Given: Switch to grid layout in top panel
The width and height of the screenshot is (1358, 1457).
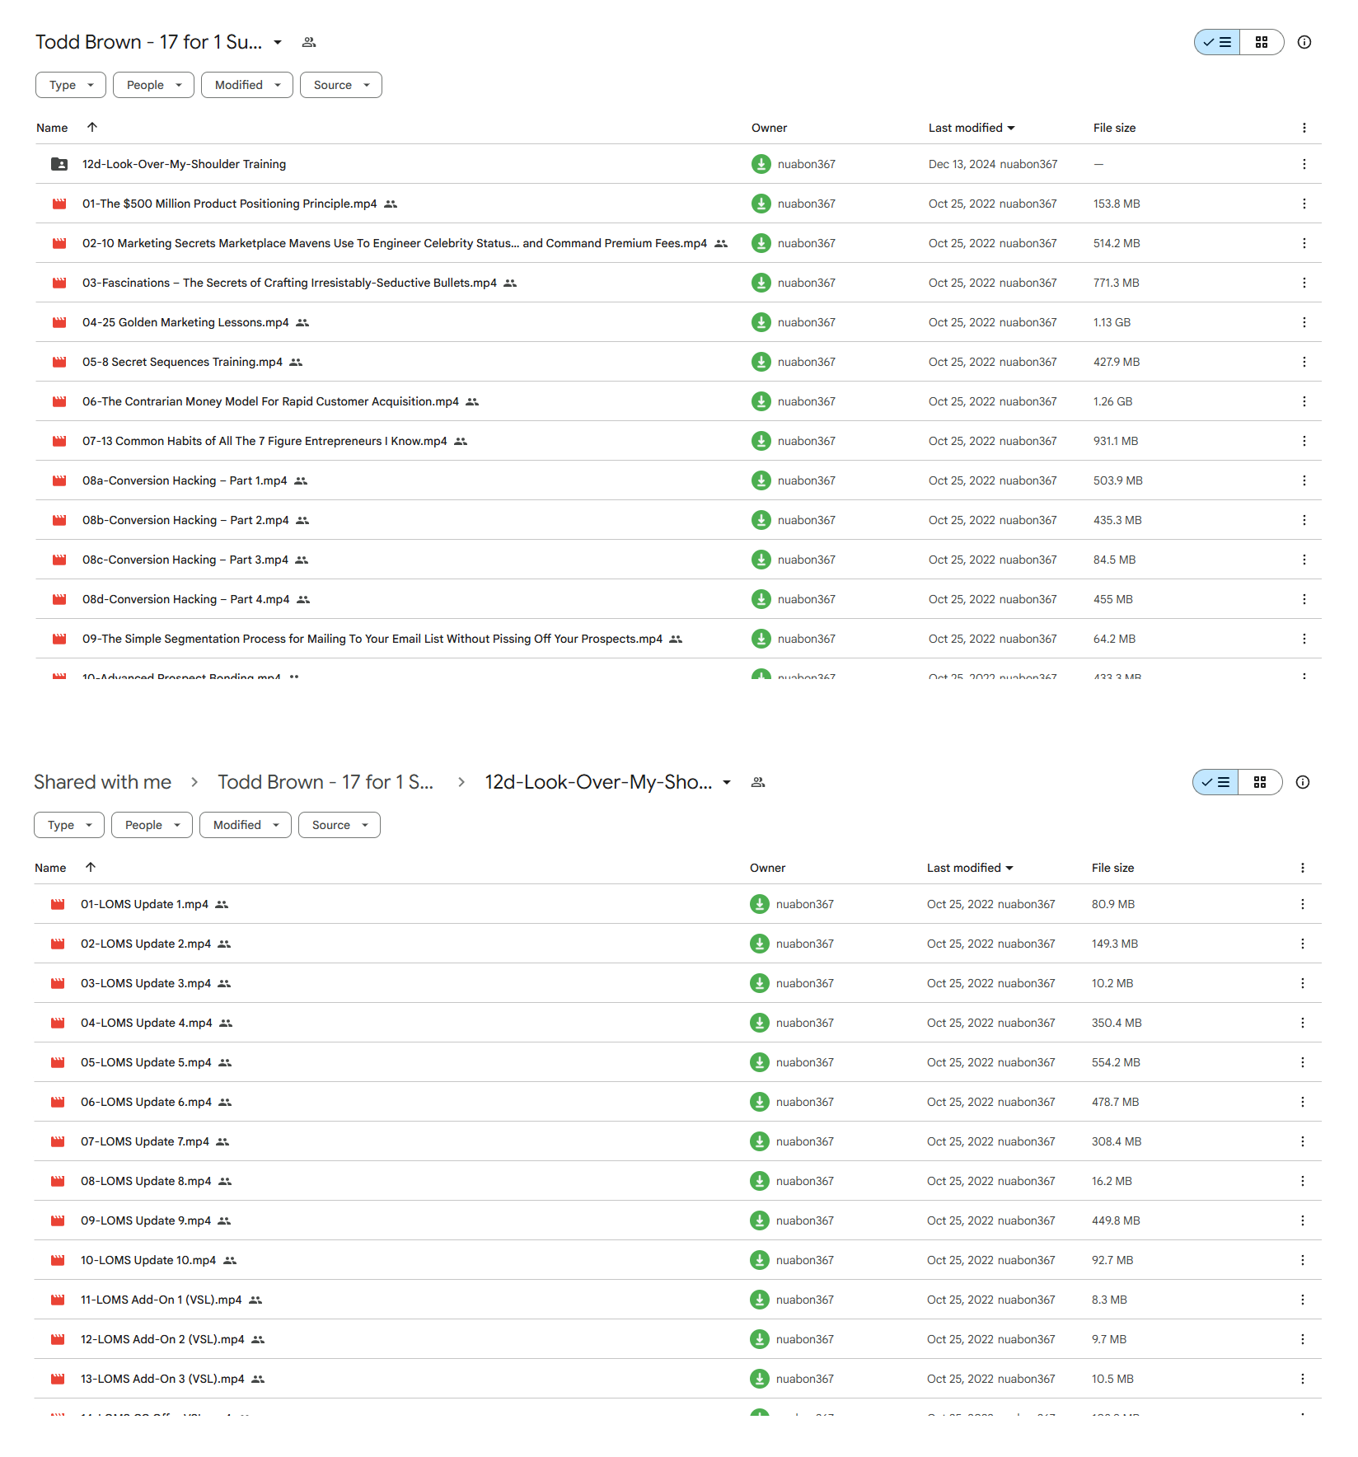Looking at the screenshot, I should click(x=1262, y=42).
